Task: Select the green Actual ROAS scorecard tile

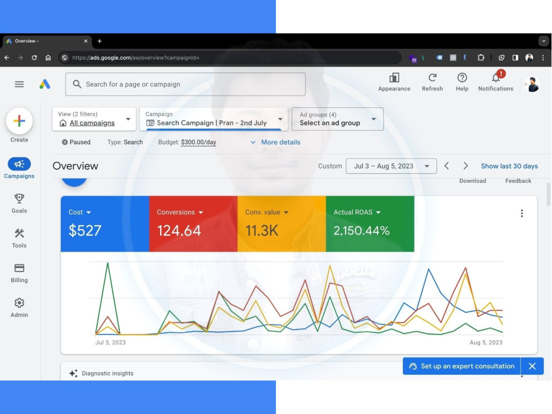Action: pyautogui.click(x=370, y=224)
